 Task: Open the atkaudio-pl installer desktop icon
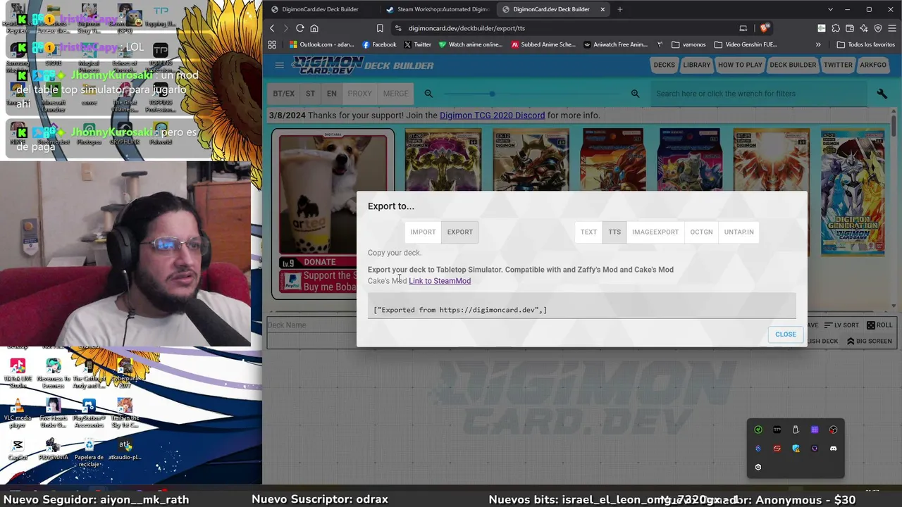click(125, 449)
